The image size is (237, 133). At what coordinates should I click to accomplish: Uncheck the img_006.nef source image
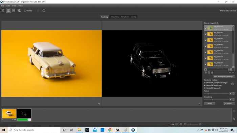206,58
